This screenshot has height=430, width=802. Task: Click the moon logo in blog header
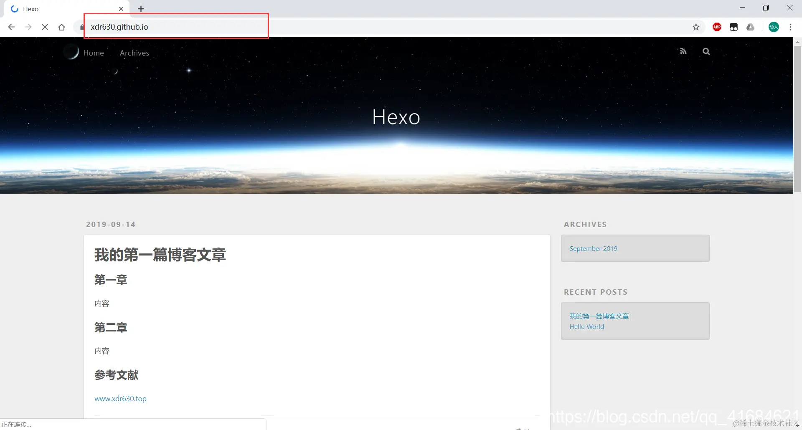(x=71, y=52)
